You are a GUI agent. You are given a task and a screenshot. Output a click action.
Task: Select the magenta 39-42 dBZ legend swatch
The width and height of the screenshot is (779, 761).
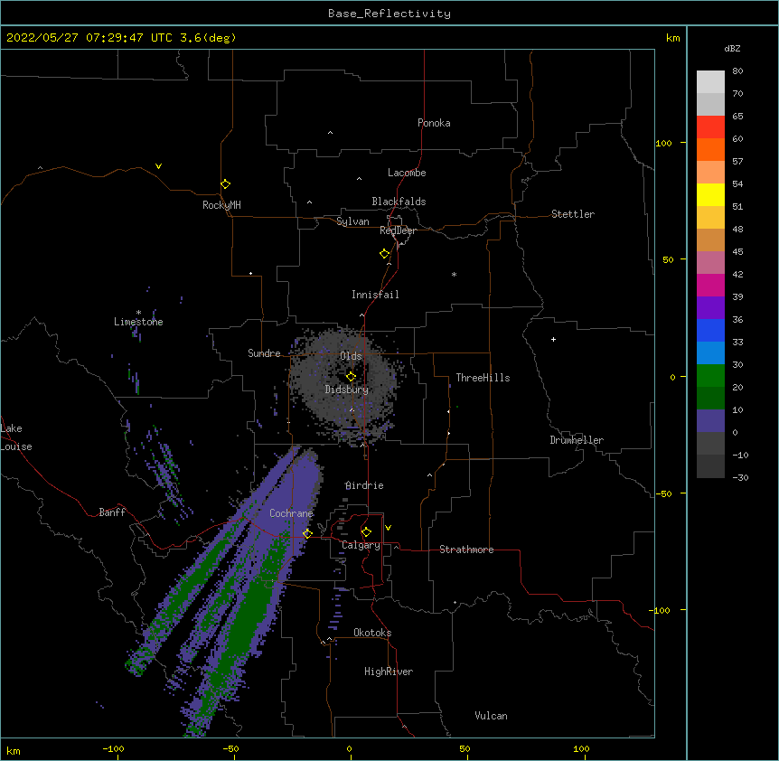pyautogui.click(x=710, y=286)
